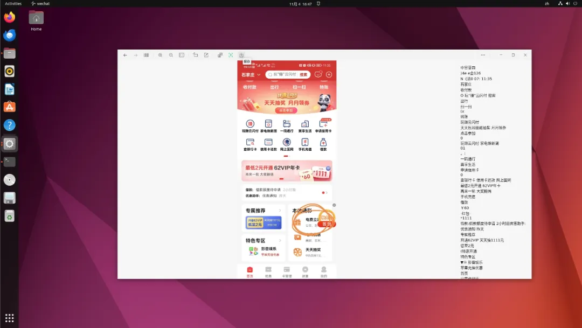582x328 pixels.
Task: Click the 云闪付 search field in the image
Action: [x=282, y=74]
